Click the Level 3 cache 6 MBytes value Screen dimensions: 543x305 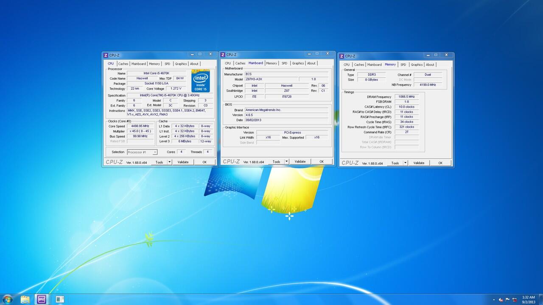tap(185, 141)
